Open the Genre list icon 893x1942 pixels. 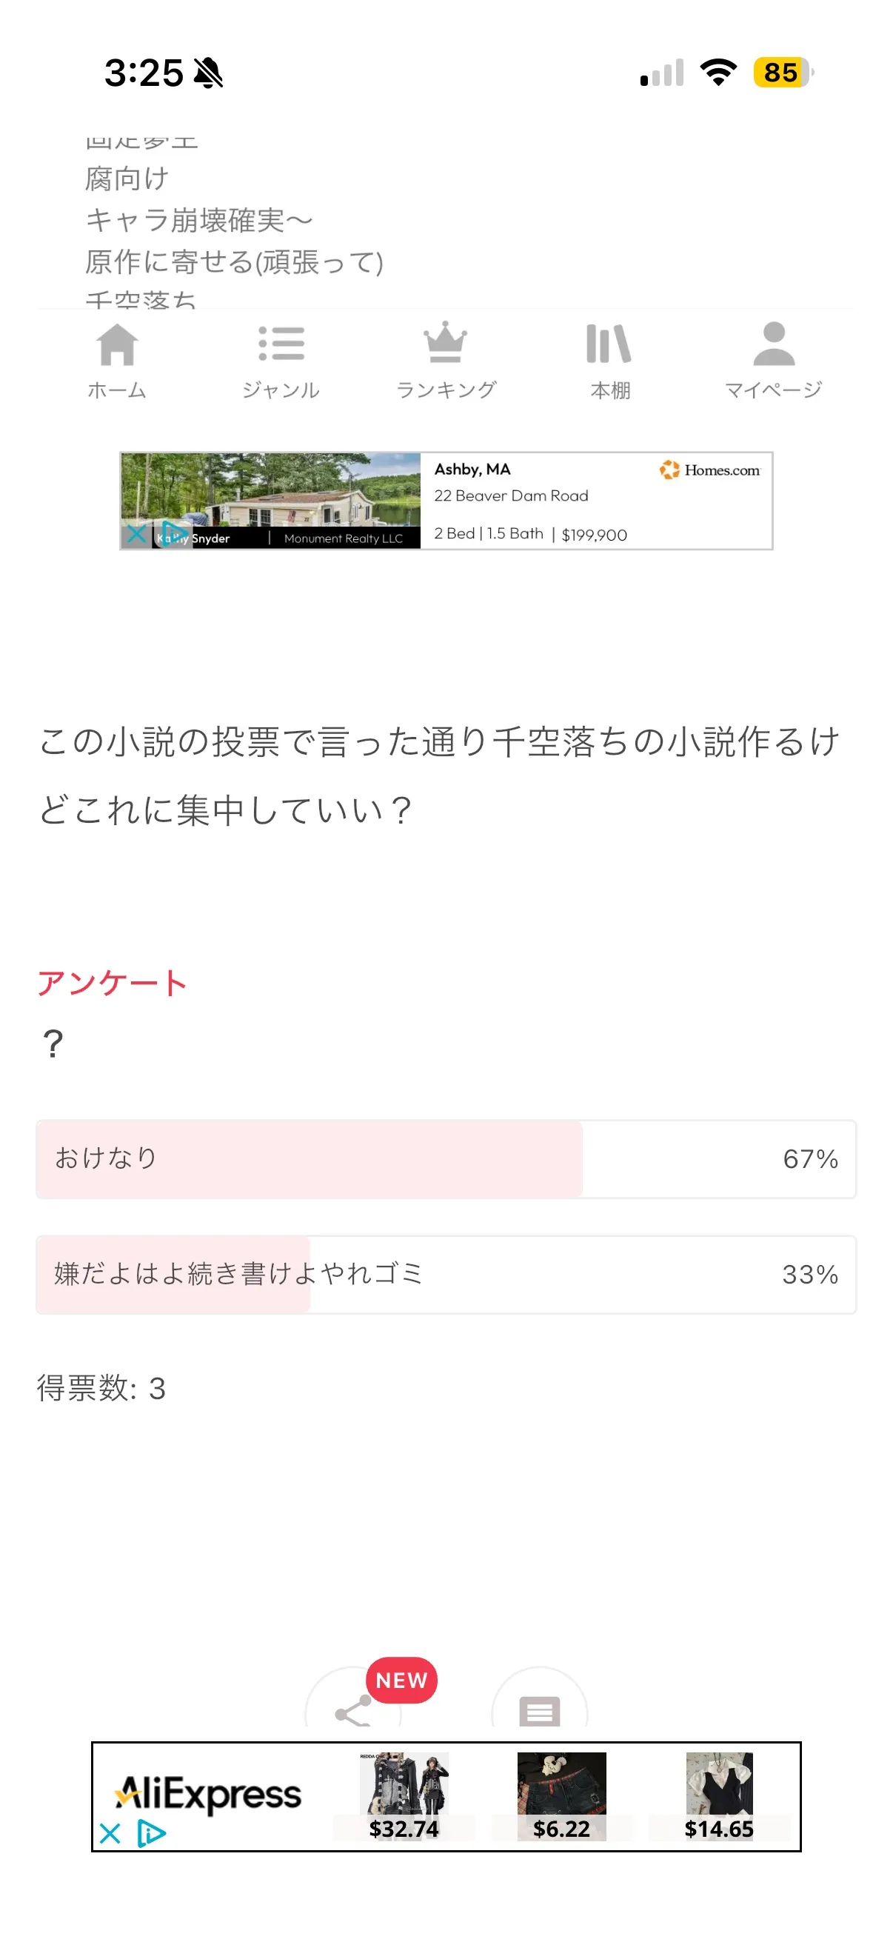click(281, 345)
